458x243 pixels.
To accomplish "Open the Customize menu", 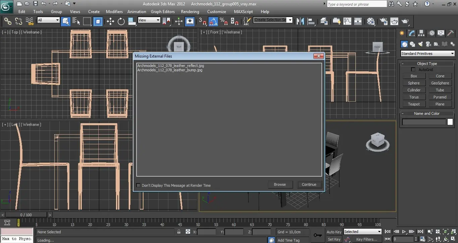I will click(217, 12).
